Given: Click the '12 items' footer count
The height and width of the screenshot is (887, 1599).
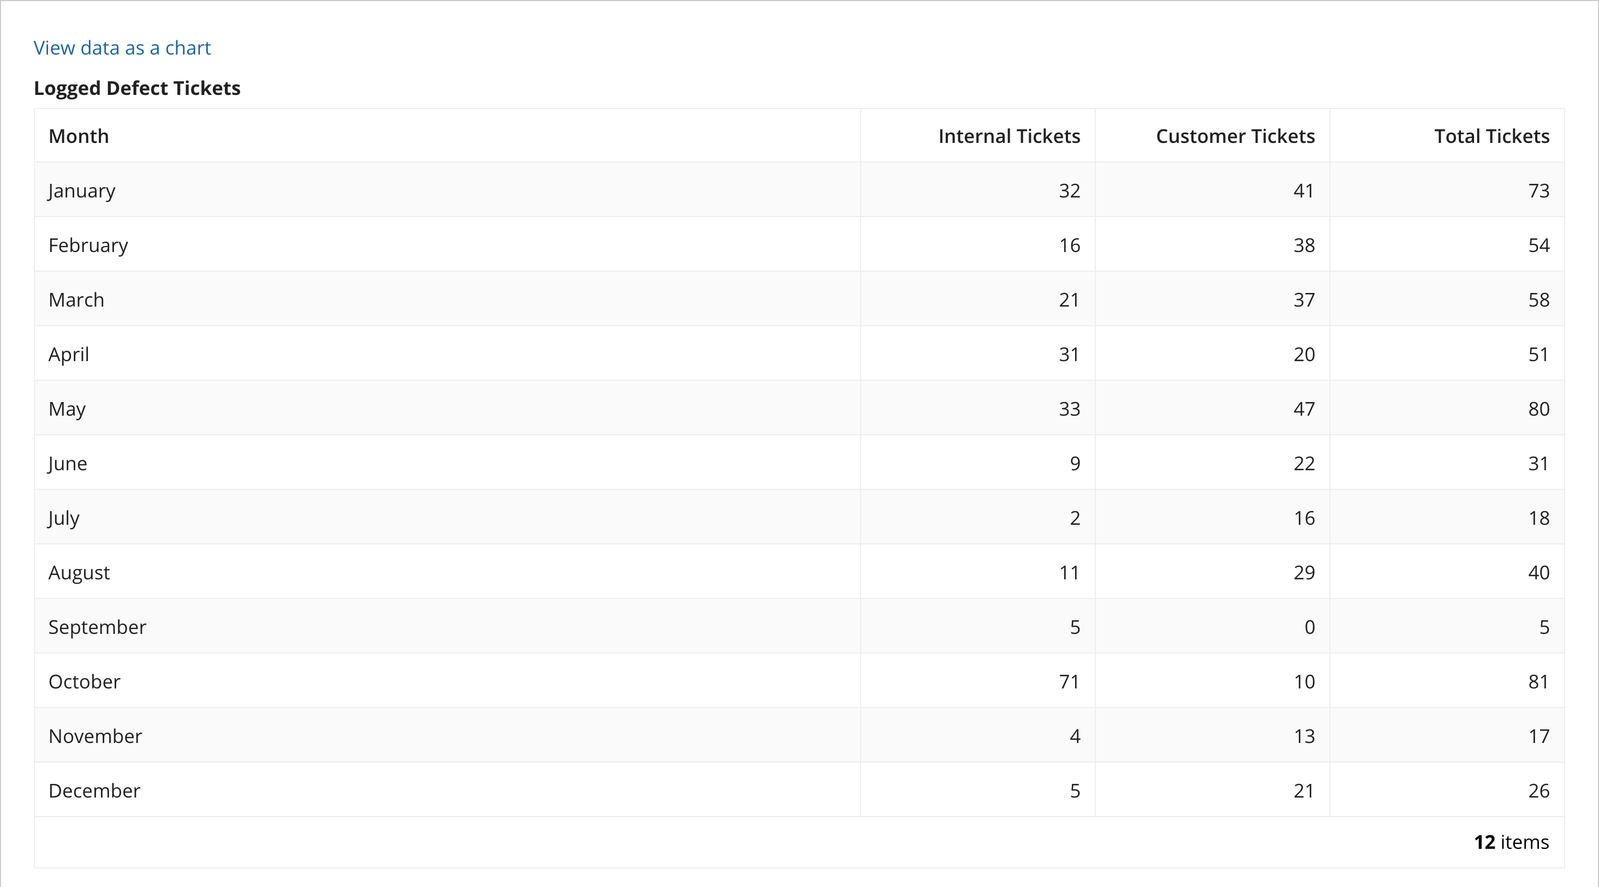Looking at the screenshot, I should click(1511, 842).
